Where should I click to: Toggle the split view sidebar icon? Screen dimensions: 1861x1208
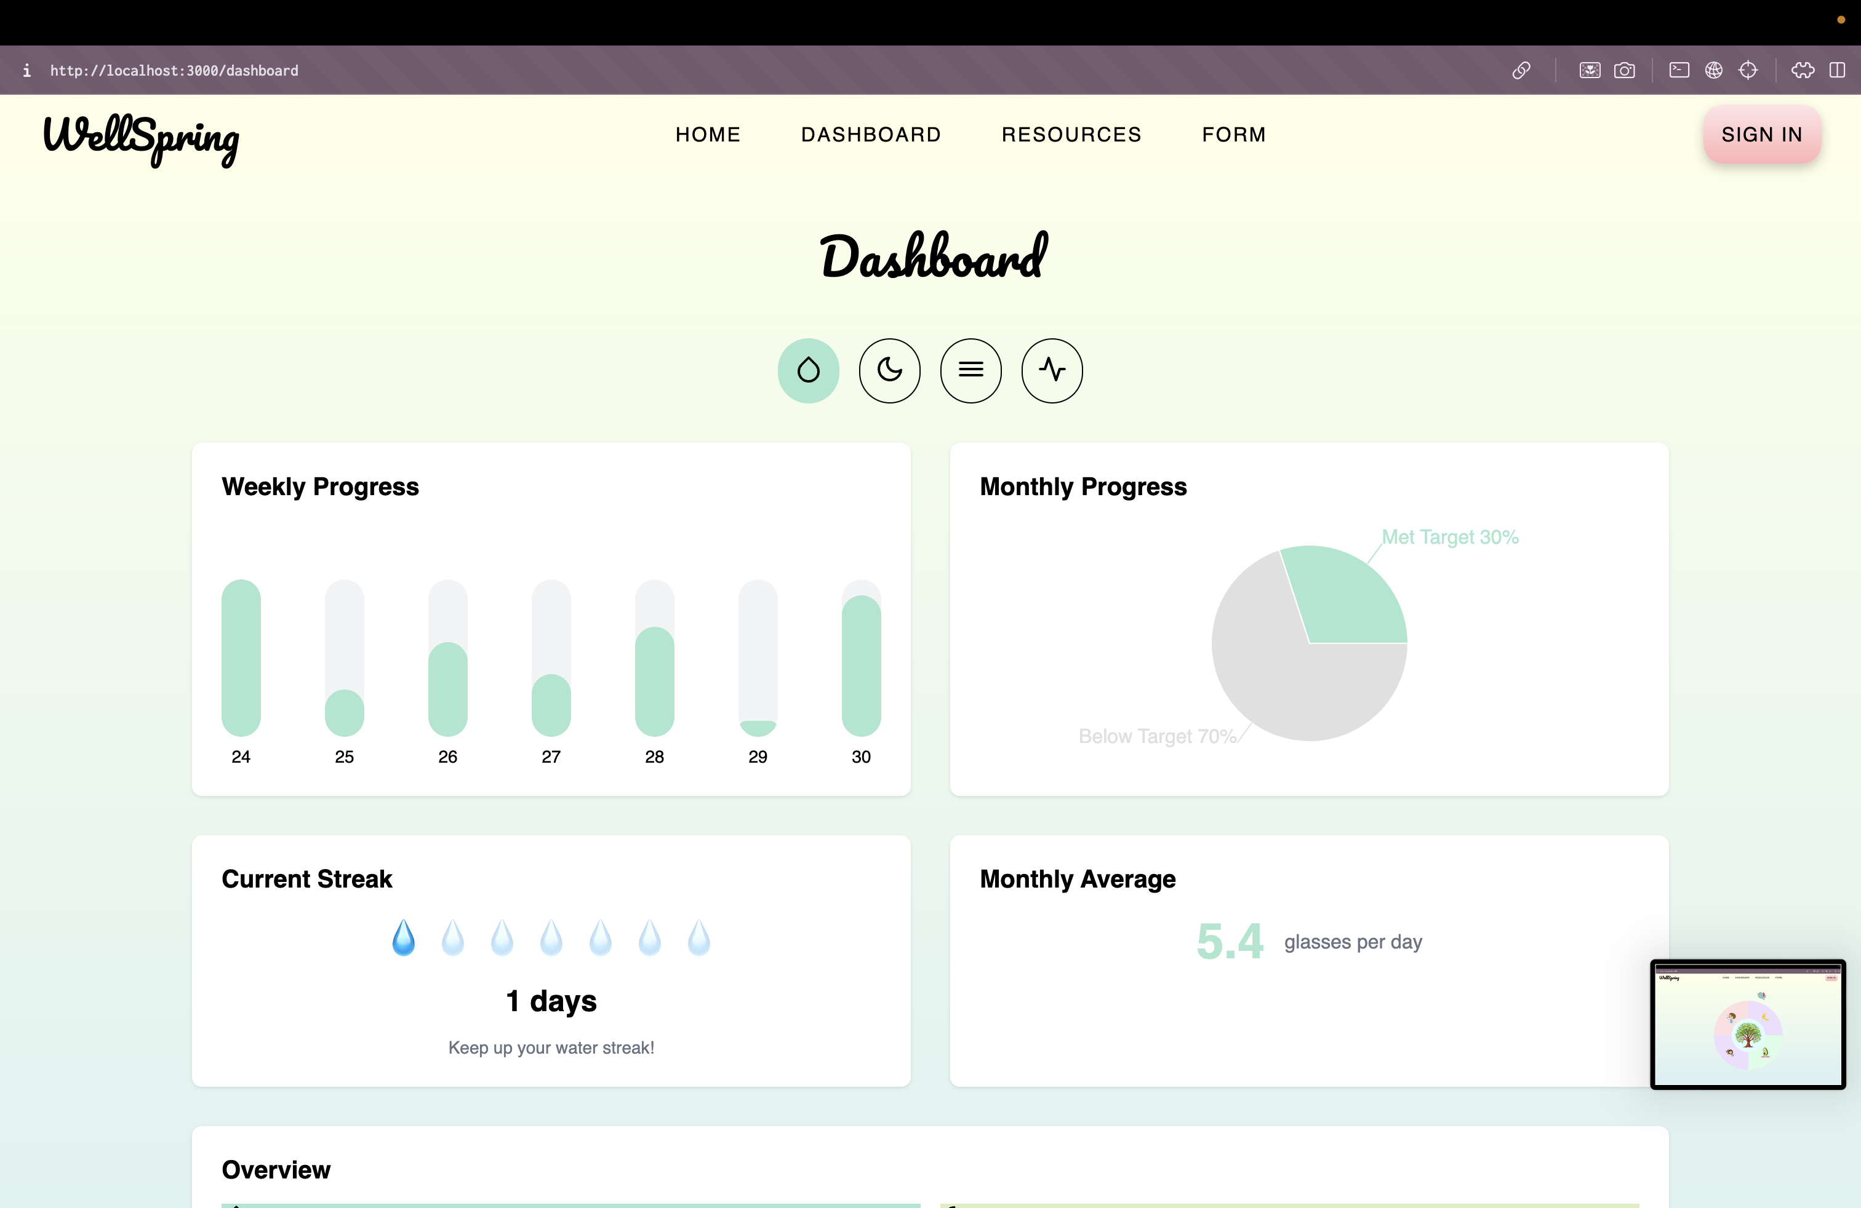pyautogui.click(x=1837, y=70)
